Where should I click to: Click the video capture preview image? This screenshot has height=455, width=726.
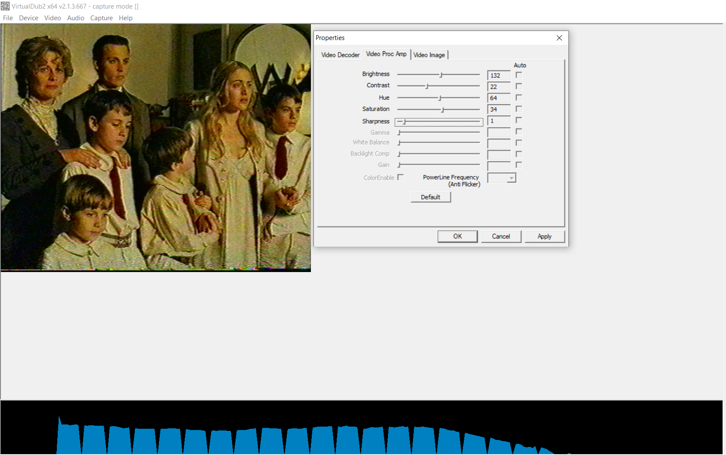156,148
